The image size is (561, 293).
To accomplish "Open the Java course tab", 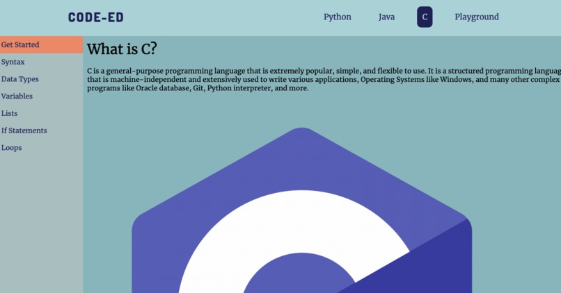I will (x=386, y=17).
